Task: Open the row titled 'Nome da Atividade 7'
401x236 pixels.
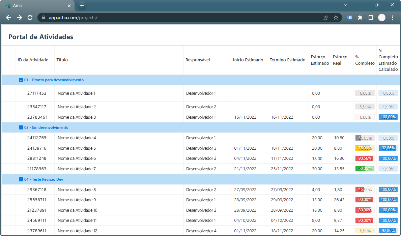Action: point(77,169)
